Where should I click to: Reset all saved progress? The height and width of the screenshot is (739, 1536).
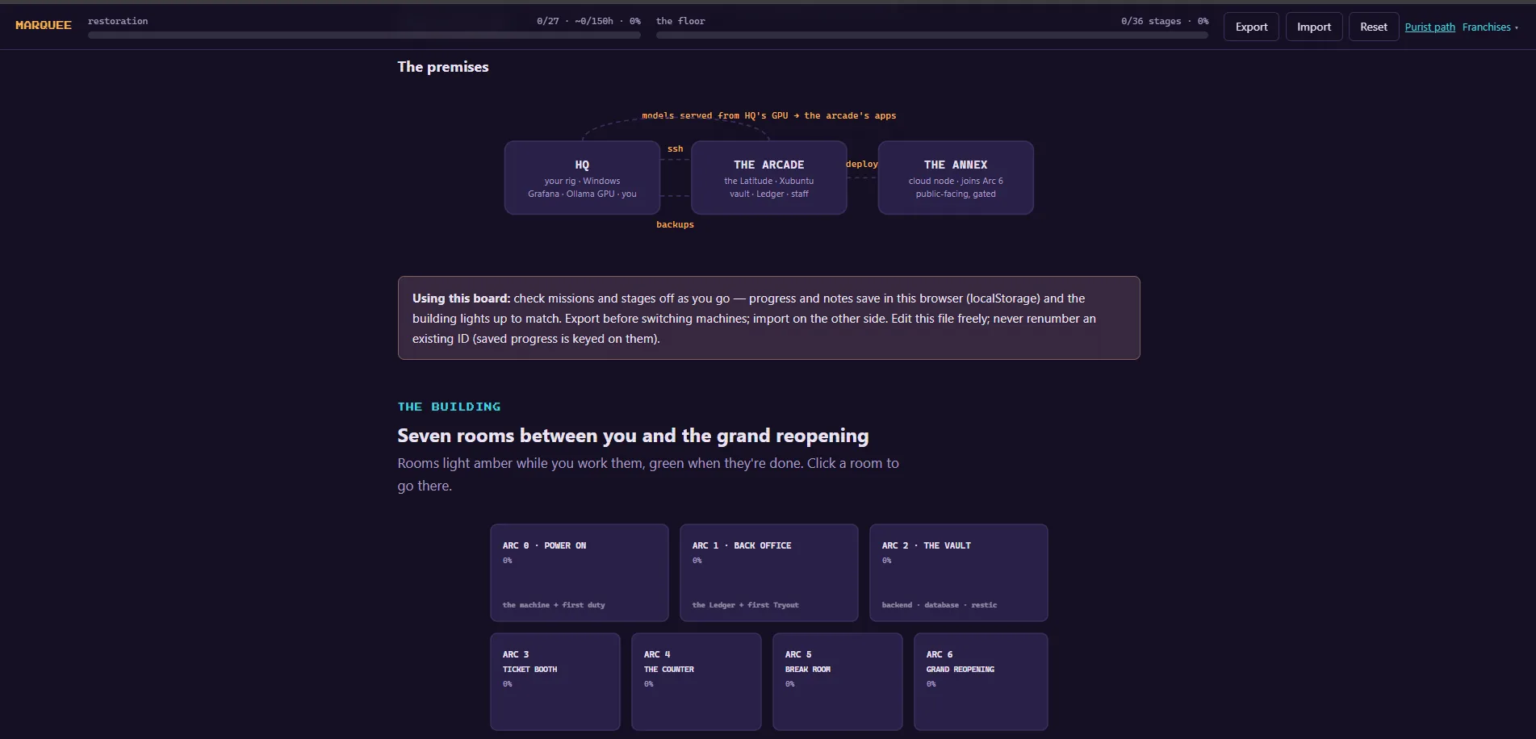click(x=1374, y=27)
